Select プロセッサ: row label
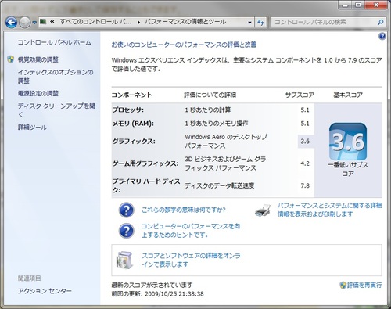Screen dimensions: 391x309 (128, 110)
